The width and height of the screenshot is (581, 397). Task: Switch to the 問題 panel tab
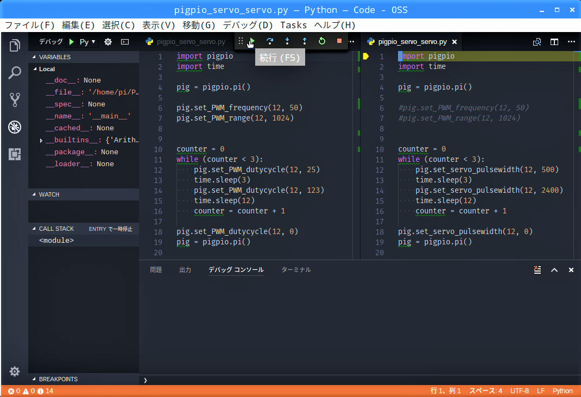click(156, 270)
